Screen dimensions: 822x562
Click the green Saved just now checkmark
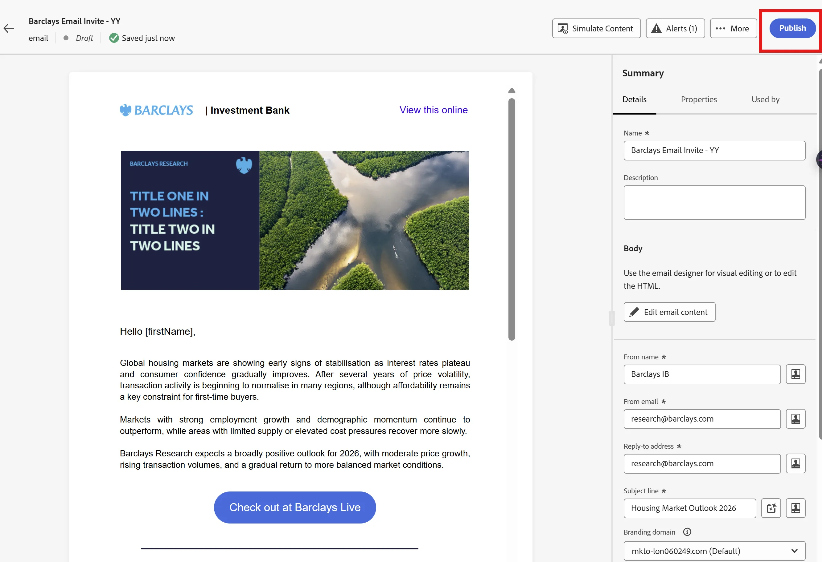(114, 38)
